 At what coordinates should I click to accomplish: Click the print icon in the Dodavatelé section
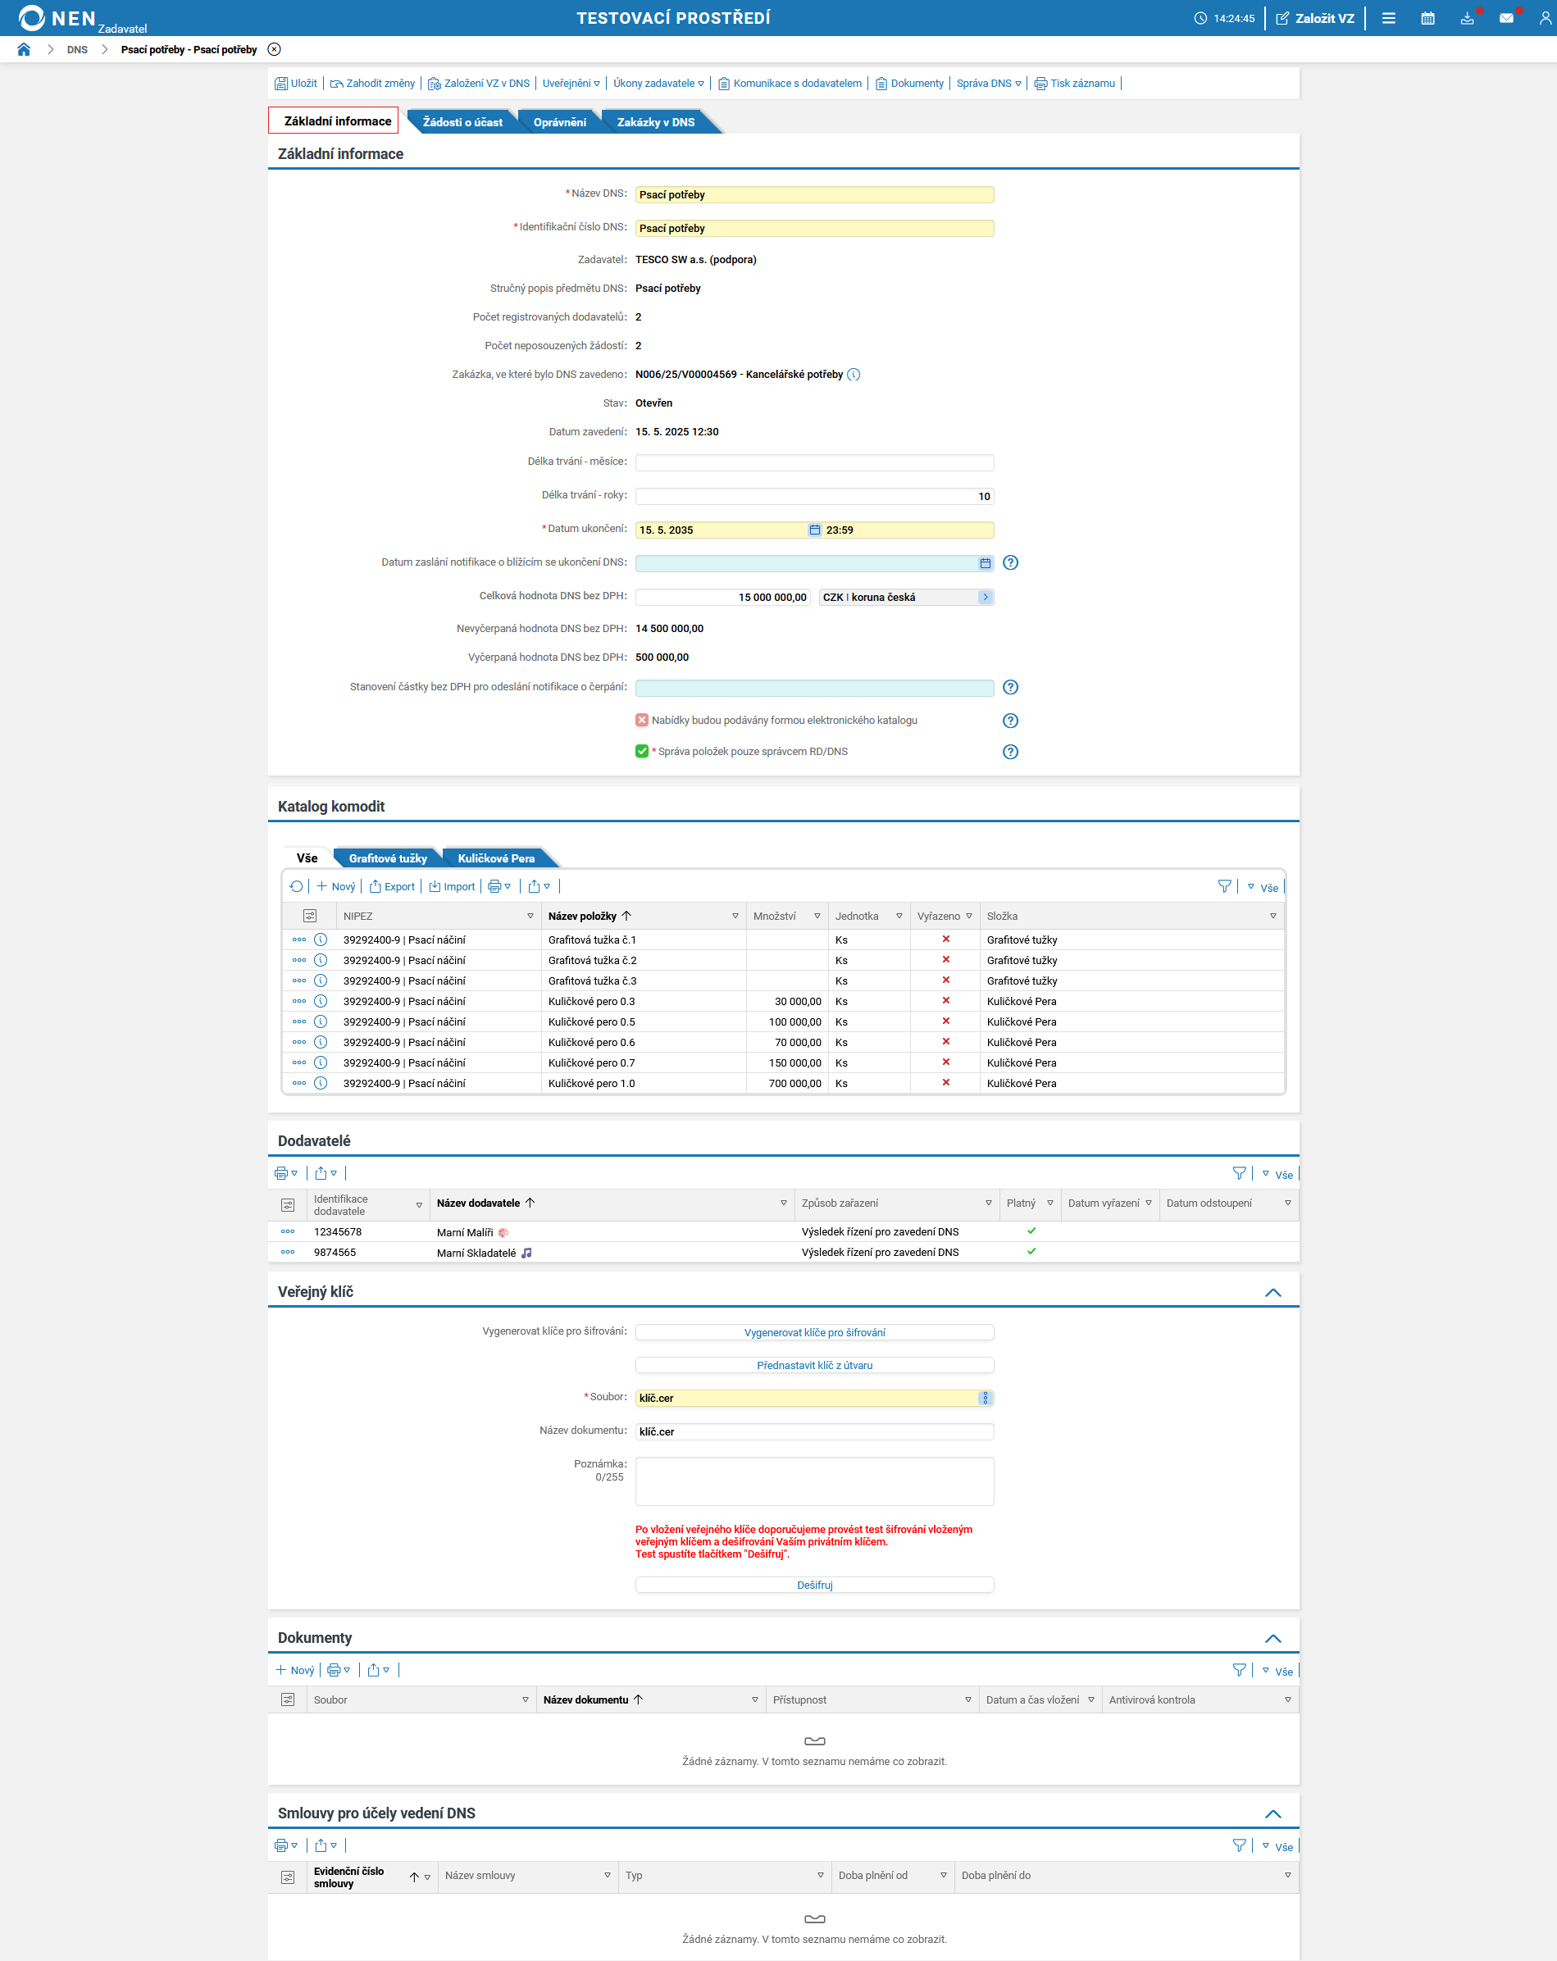pos(281,1172)
